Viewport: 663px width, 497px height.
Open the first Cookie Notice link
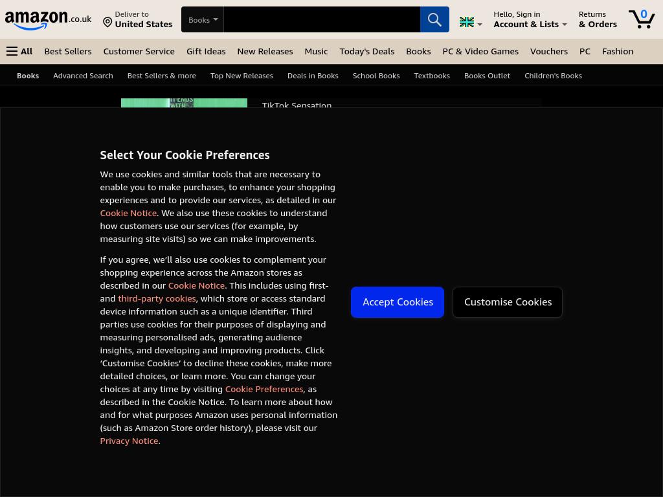128,213
